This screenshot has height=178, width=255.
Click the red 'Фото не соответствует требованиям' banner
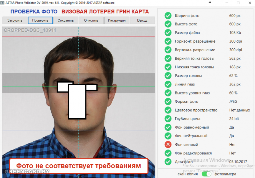click(78, 166)
